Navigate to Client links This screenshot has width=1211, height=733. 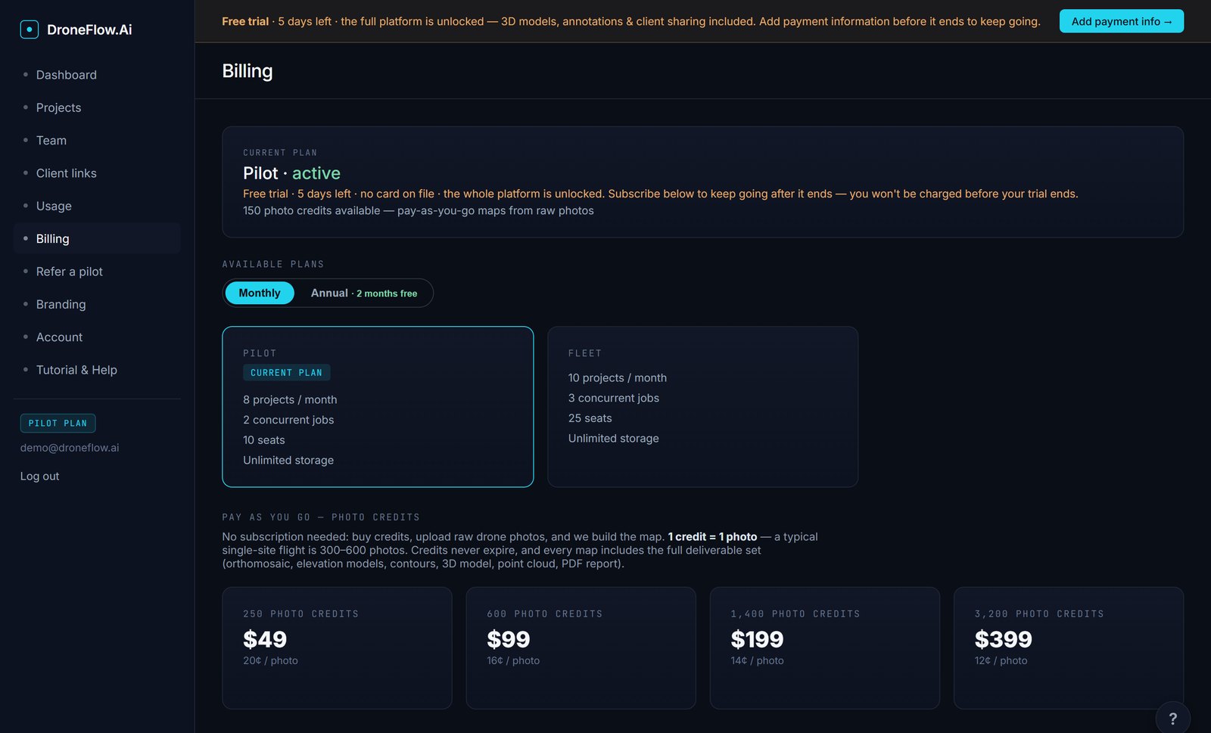pyautogui.click(x=97, y=173)
